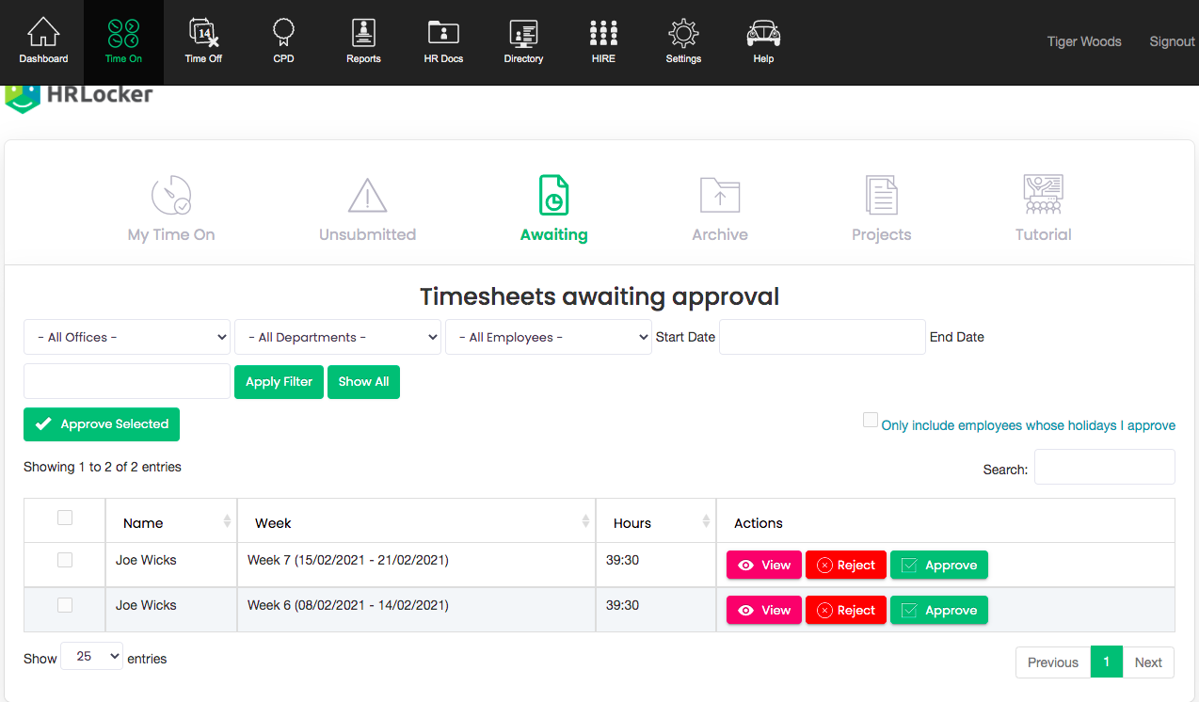Viewport: 1199px width, 702px height.
Task: Click Approve Selected
Action: click(101, 424)
